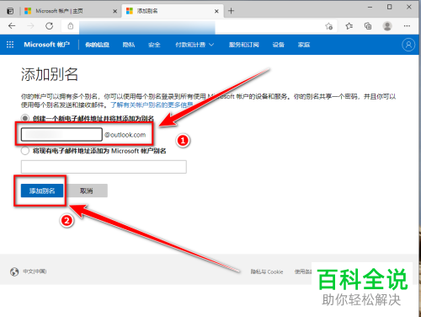This screenshot has height=317, width=421.
Task: Select add existing email as alias radio
Action: point(25,151)
